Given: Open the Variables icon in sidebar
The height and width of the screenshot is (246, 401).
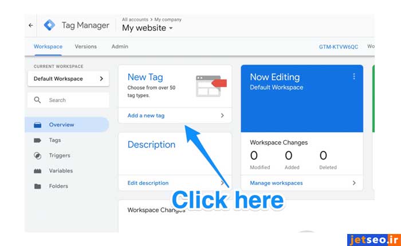Looking at the screenshot, I should pos(38,171).
